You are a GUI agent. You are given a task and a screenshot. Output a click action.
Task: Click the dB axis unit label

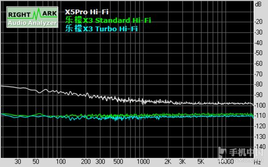click(x=258, y=4)
